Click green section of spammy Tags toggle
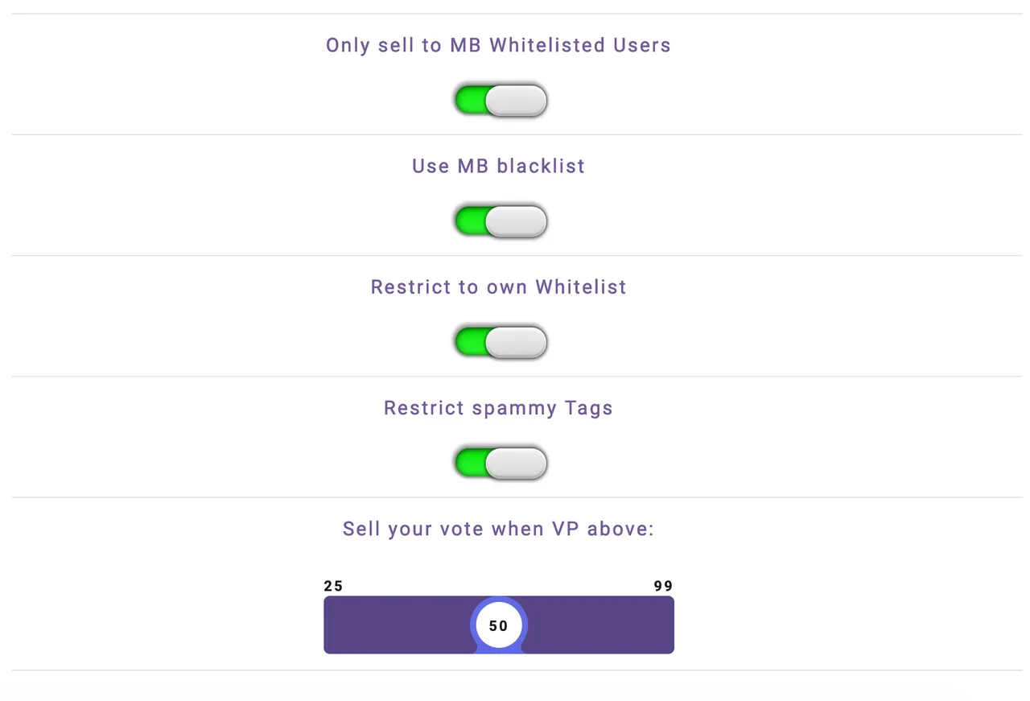This screenshot has height=701, width=1030. pyautogui.click(x=471, y=464)
